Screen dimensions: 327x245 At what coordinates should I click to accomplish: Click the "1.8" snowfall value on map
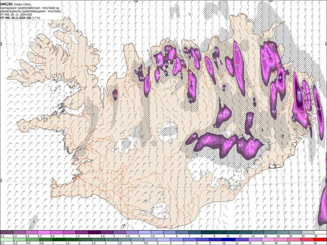(x=148, y=81)
